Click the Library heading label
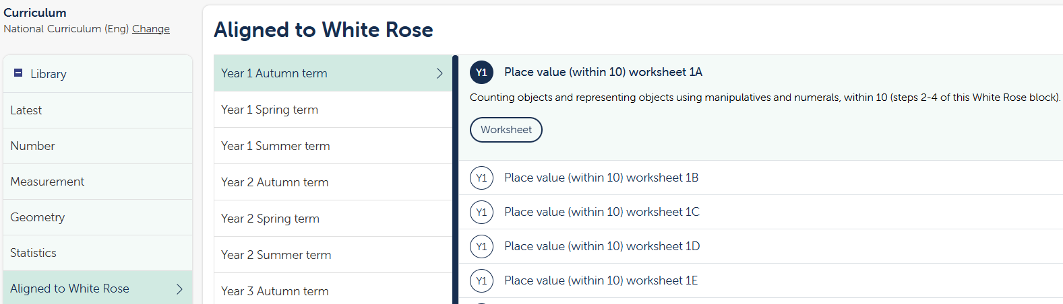This screenshot has width=1063, height=304. pyautogui.click(x=49, y=74)
